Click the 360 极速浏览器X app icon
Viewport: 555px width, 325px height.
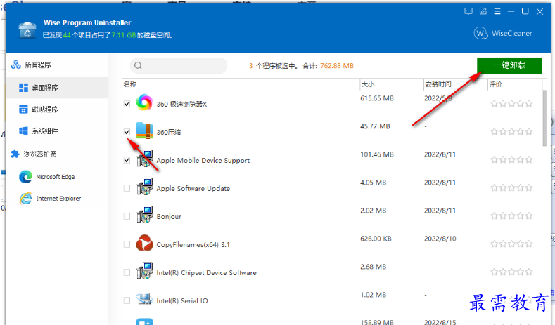click(144, 102)
